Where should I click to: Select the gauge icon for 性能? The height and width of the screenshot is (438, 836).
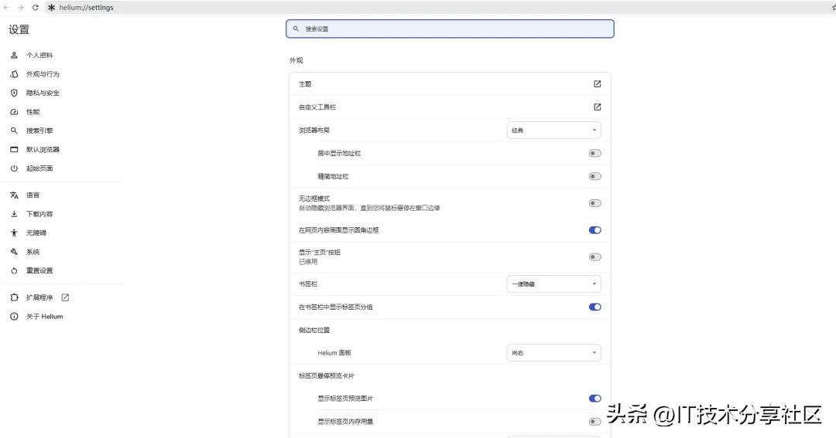(15, 112)
